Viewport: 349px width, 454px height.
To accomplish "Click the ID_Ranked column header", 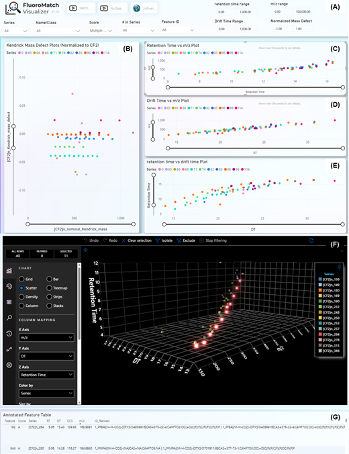I will coord(102,421).
